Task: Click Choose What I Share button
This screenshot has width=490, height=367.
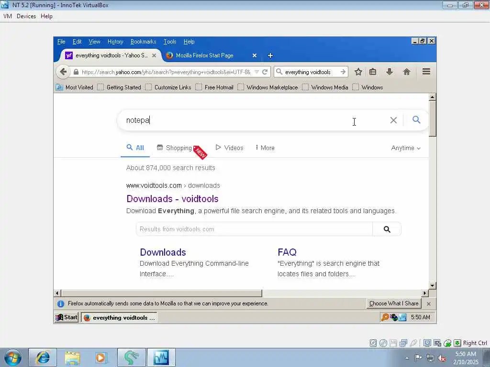Action: pyautogui.click(x=394, y=303)
